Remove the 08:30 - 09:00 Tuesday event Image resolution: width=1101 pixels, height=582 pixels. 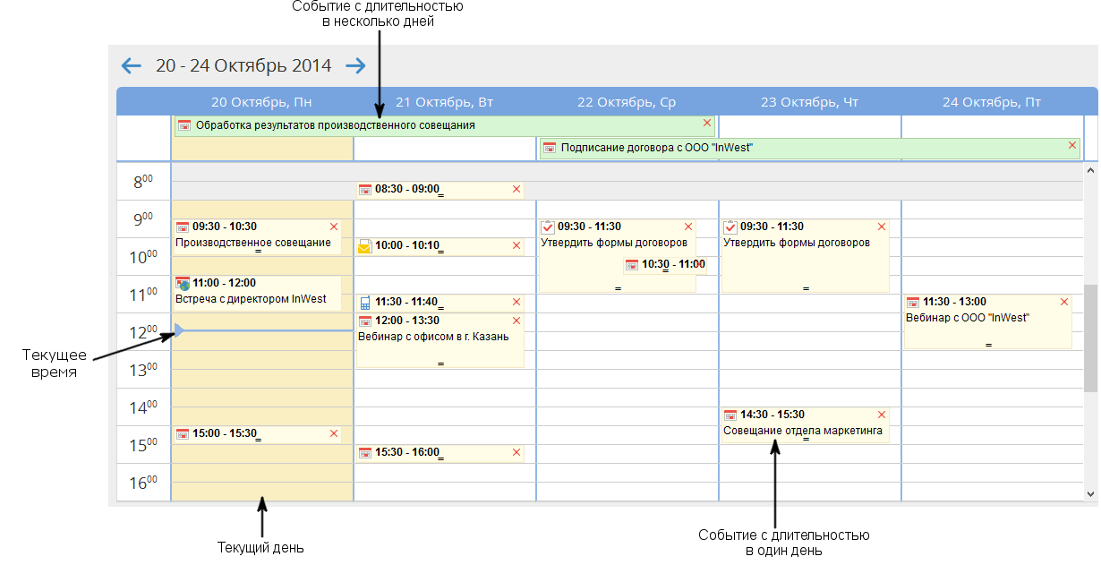[516, 189]
